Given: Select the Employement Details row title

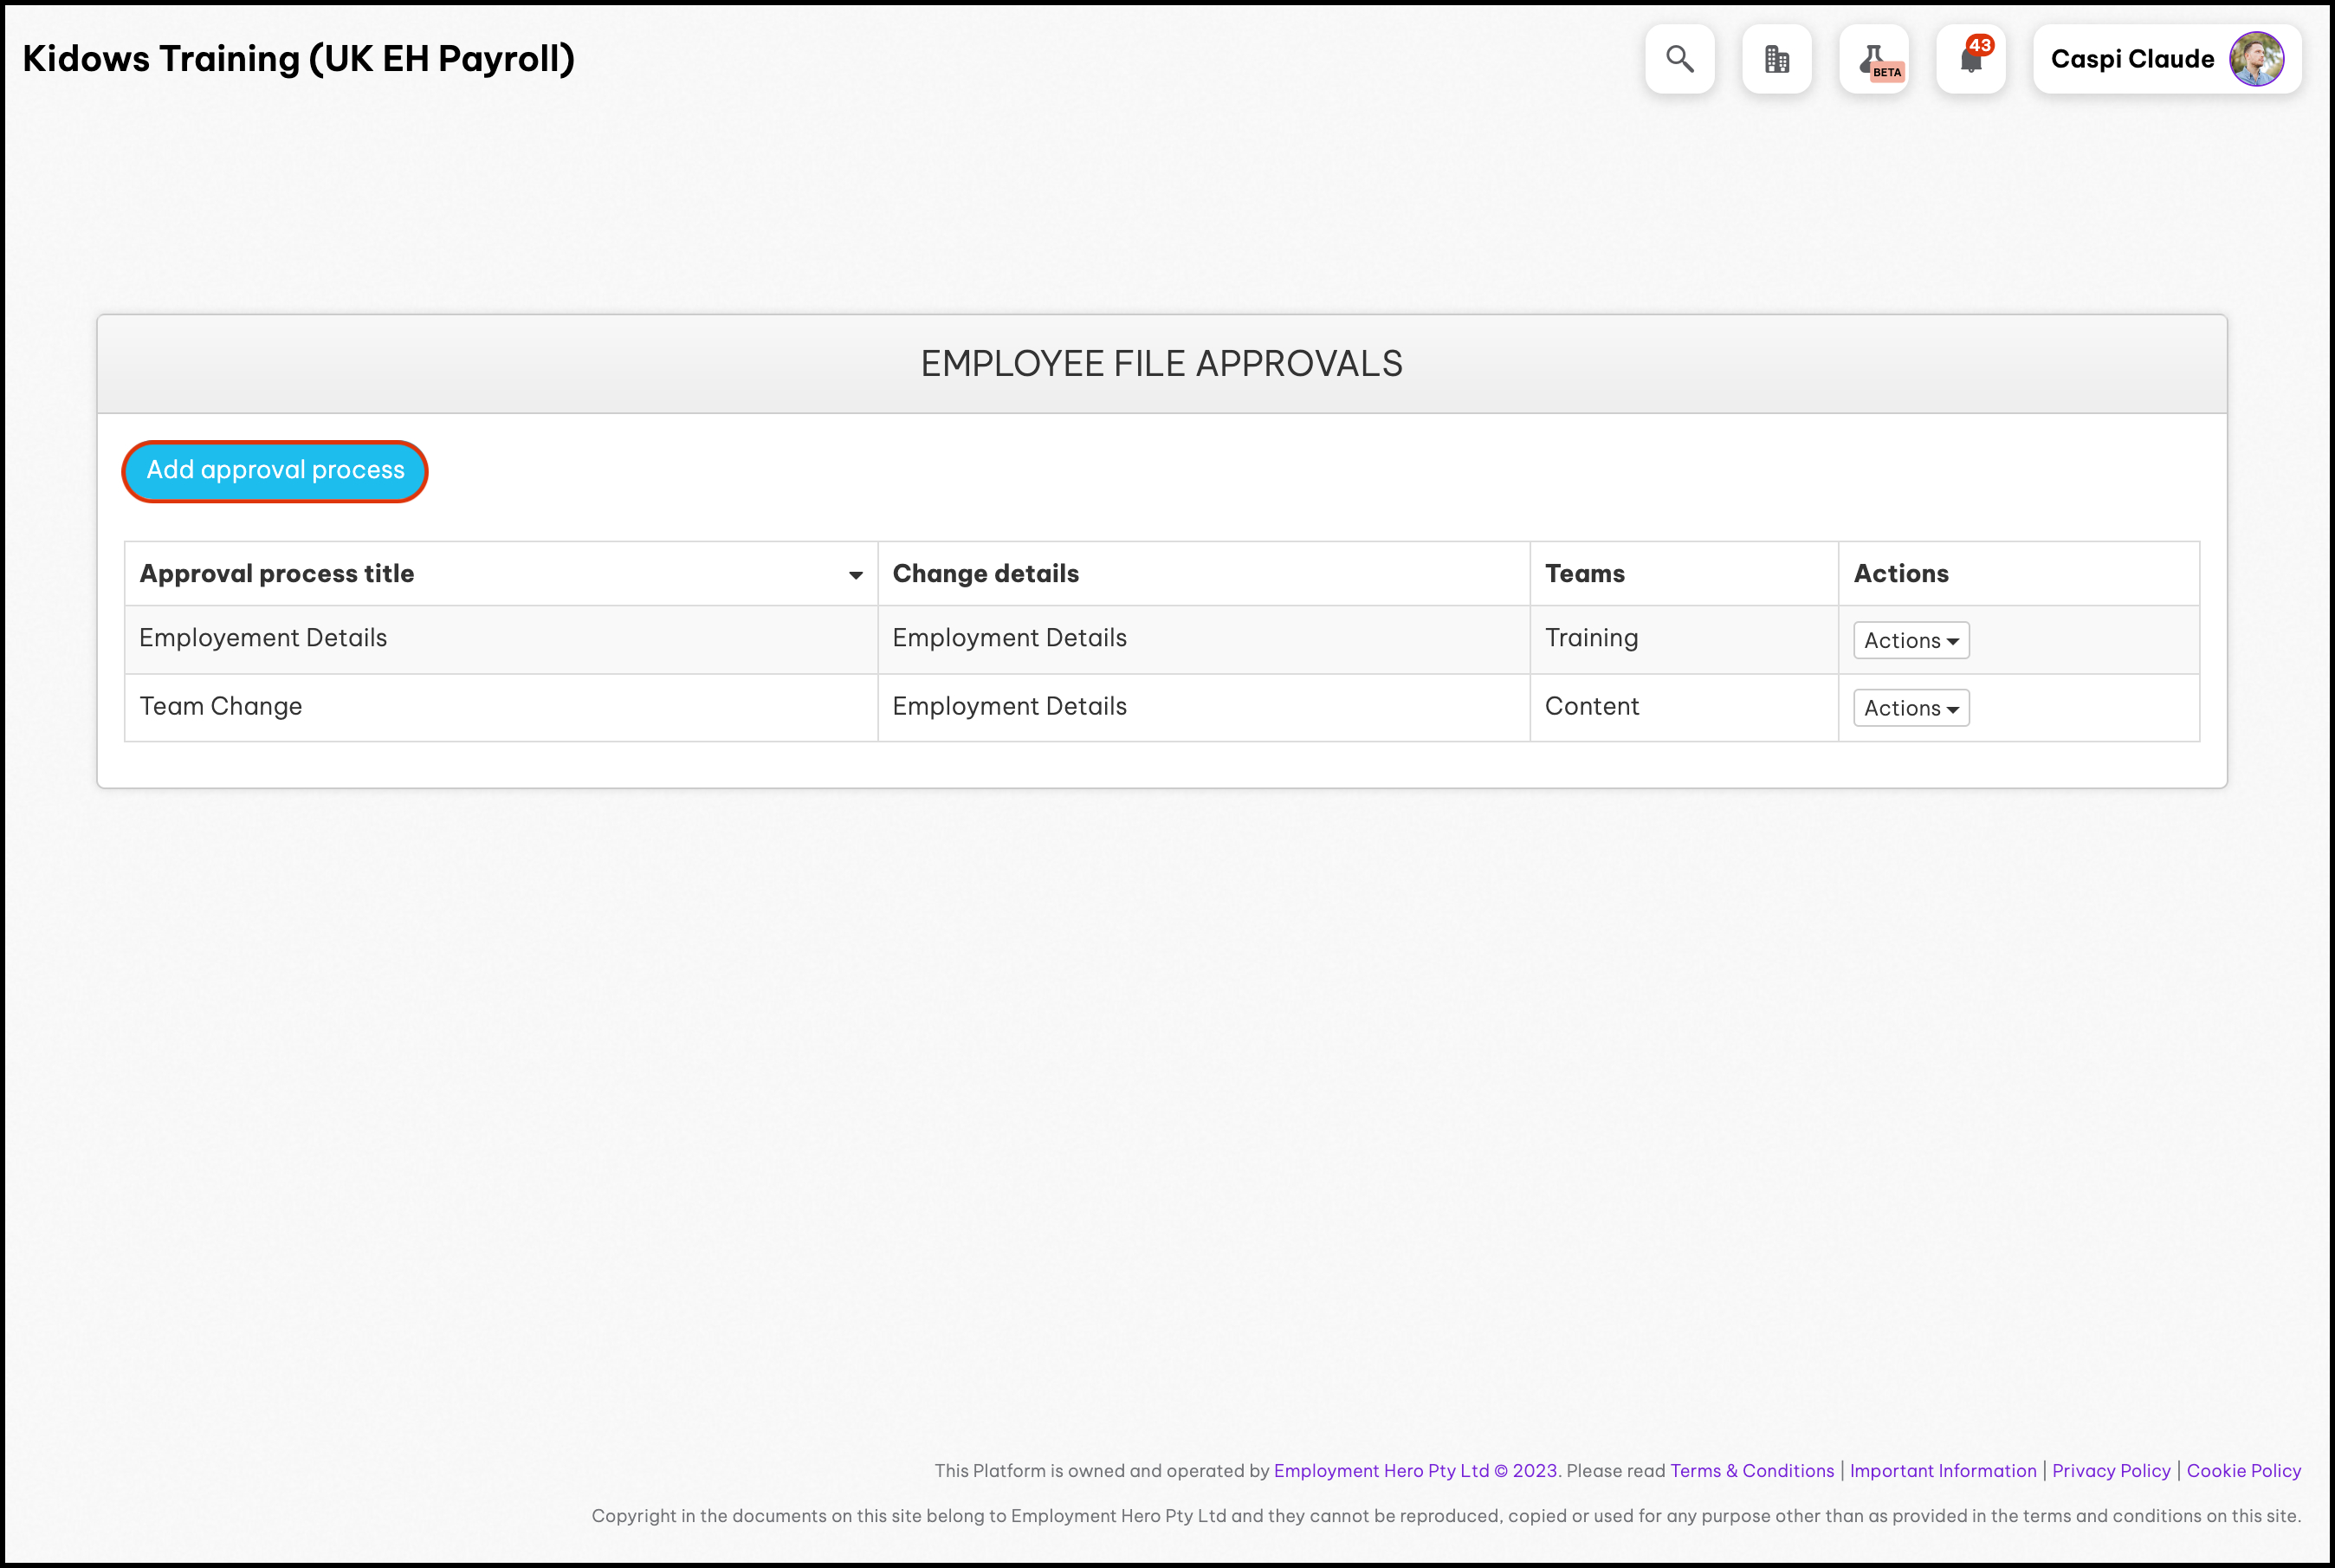Looking at the screenshot, I should (263, 639).
